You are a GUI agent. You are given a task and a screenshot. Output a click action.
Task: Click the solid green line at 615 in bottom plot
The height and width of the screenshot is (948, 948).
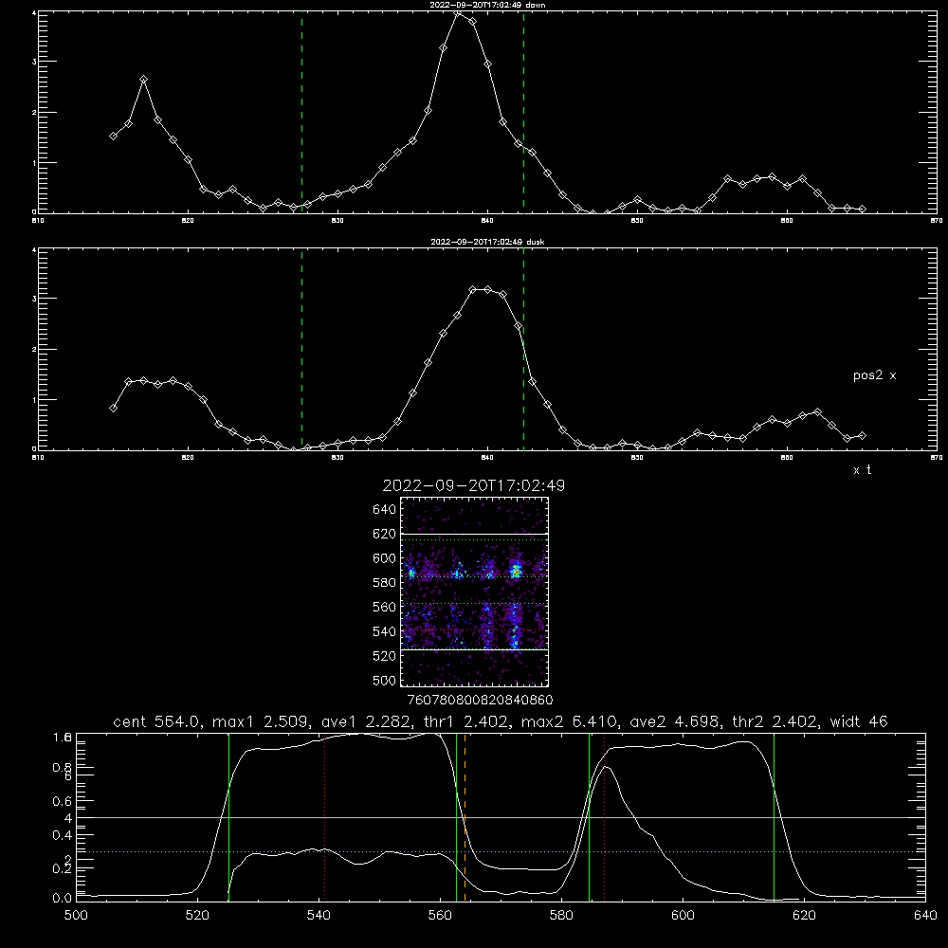[774, 817]
